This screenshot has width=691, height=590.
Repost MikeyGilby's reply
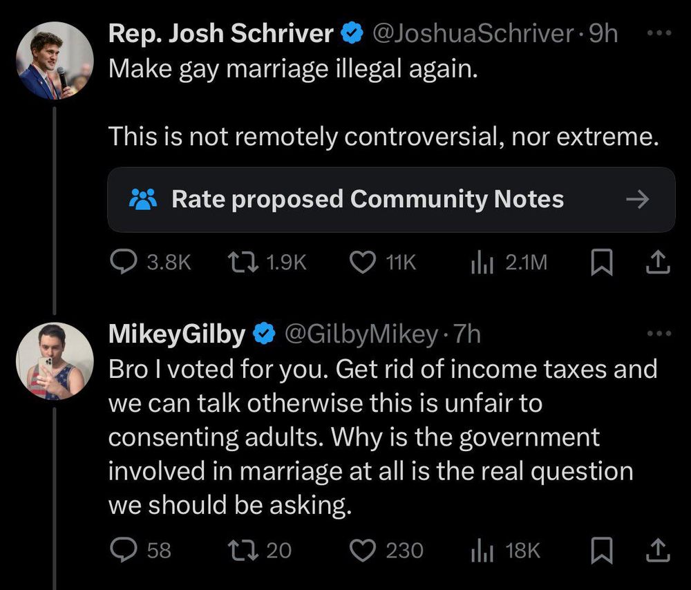[x=243, y=549]
